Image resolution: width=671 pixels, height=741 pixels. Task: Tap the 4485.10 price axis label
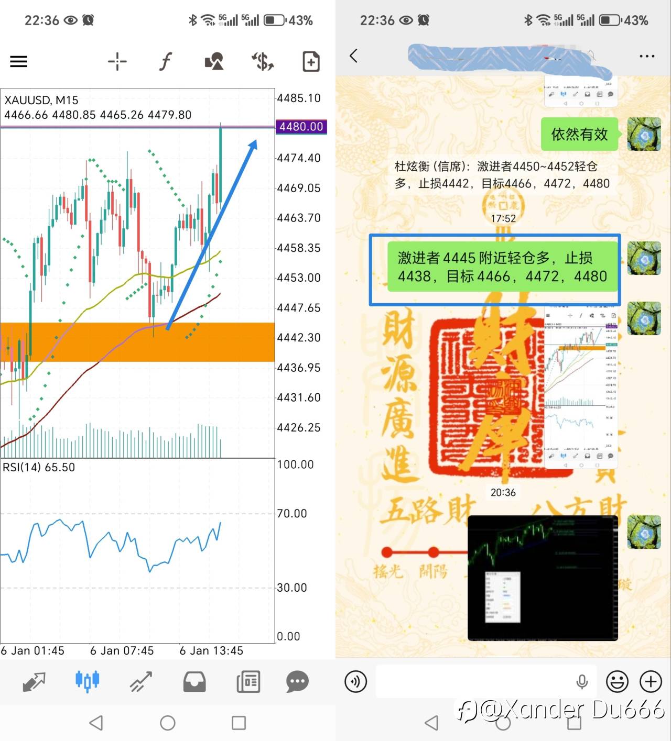[x=299, y=98]
